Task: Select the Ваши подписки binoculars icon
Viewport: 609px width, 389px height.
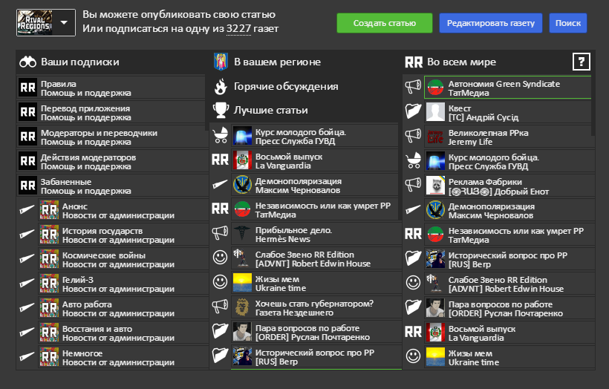Action: click(x=27, y=62)
